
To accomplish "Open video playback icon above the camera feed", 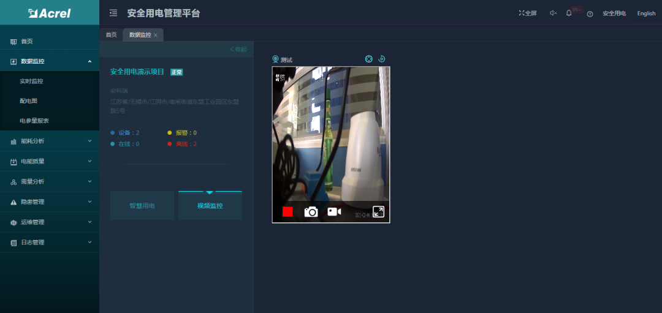I will [x=381, y=59].
